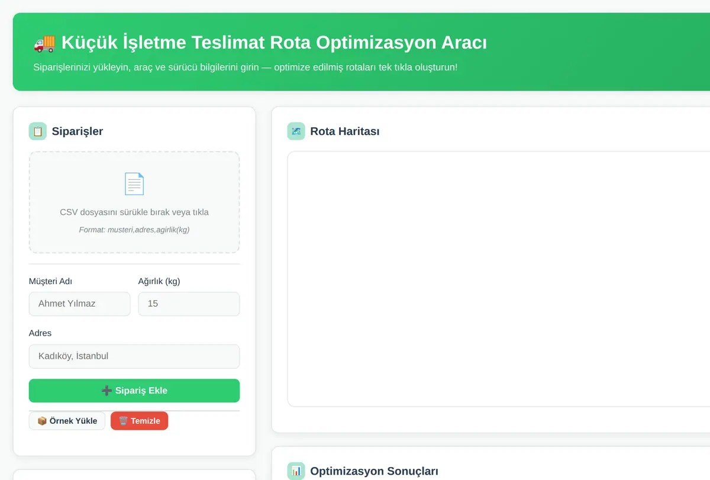Click the Rota Haritası heading text

pyautogui.click(x=345, y=131)
